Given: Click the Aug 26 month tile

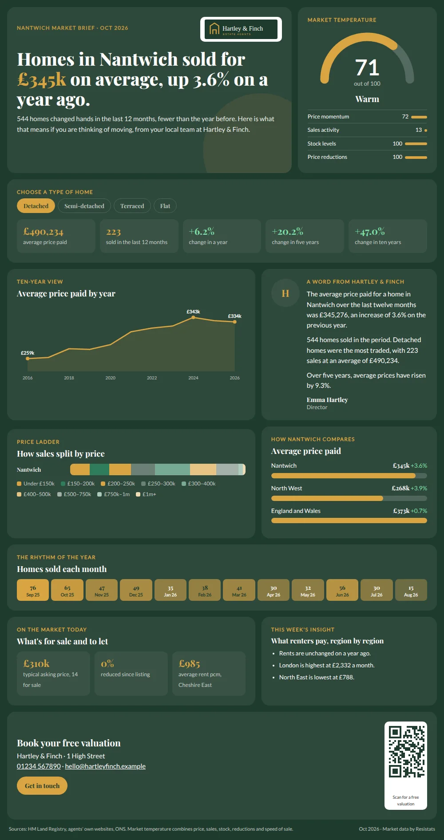Looking at the screenshot, I should [411, 590].
